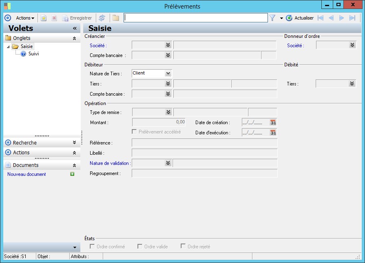Screen dimensions: 365x263
Task: Click the green plus next to Nouveau document
Action: coord(72,174)
